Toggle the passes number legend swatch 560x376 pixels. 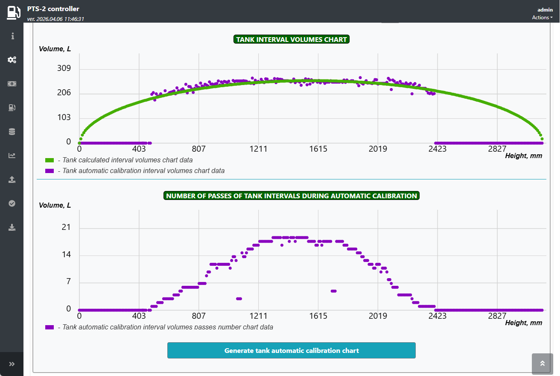click(x=50, y=327)
